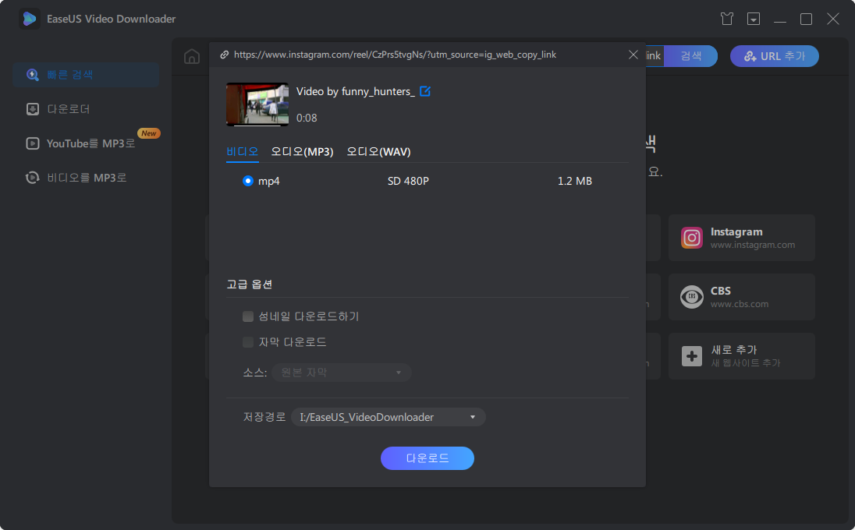This screenshot has height=530, width=855.
Task: Enable 썸네일 다운로드하기 checkbox
Action: pos(248,316)
